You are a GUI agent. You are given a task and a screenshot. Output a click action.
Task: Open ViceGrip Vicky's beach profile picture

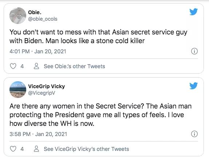pyautogui.click(x=18, y=90)
